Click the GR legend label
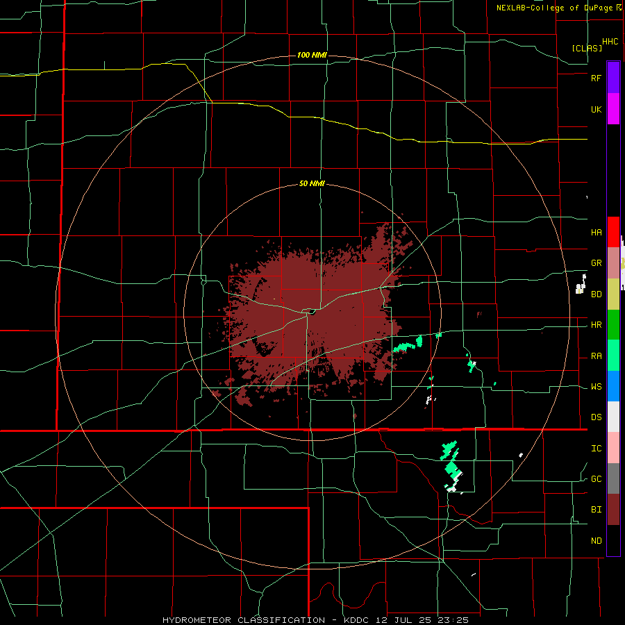 [x=596, y=263]
